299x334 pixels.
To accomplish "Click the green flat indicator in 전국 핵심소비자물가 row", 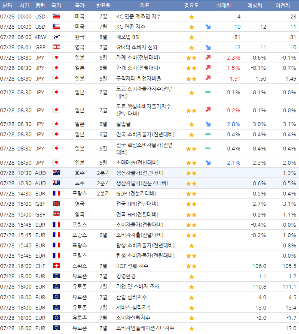I will coord(208,148).
